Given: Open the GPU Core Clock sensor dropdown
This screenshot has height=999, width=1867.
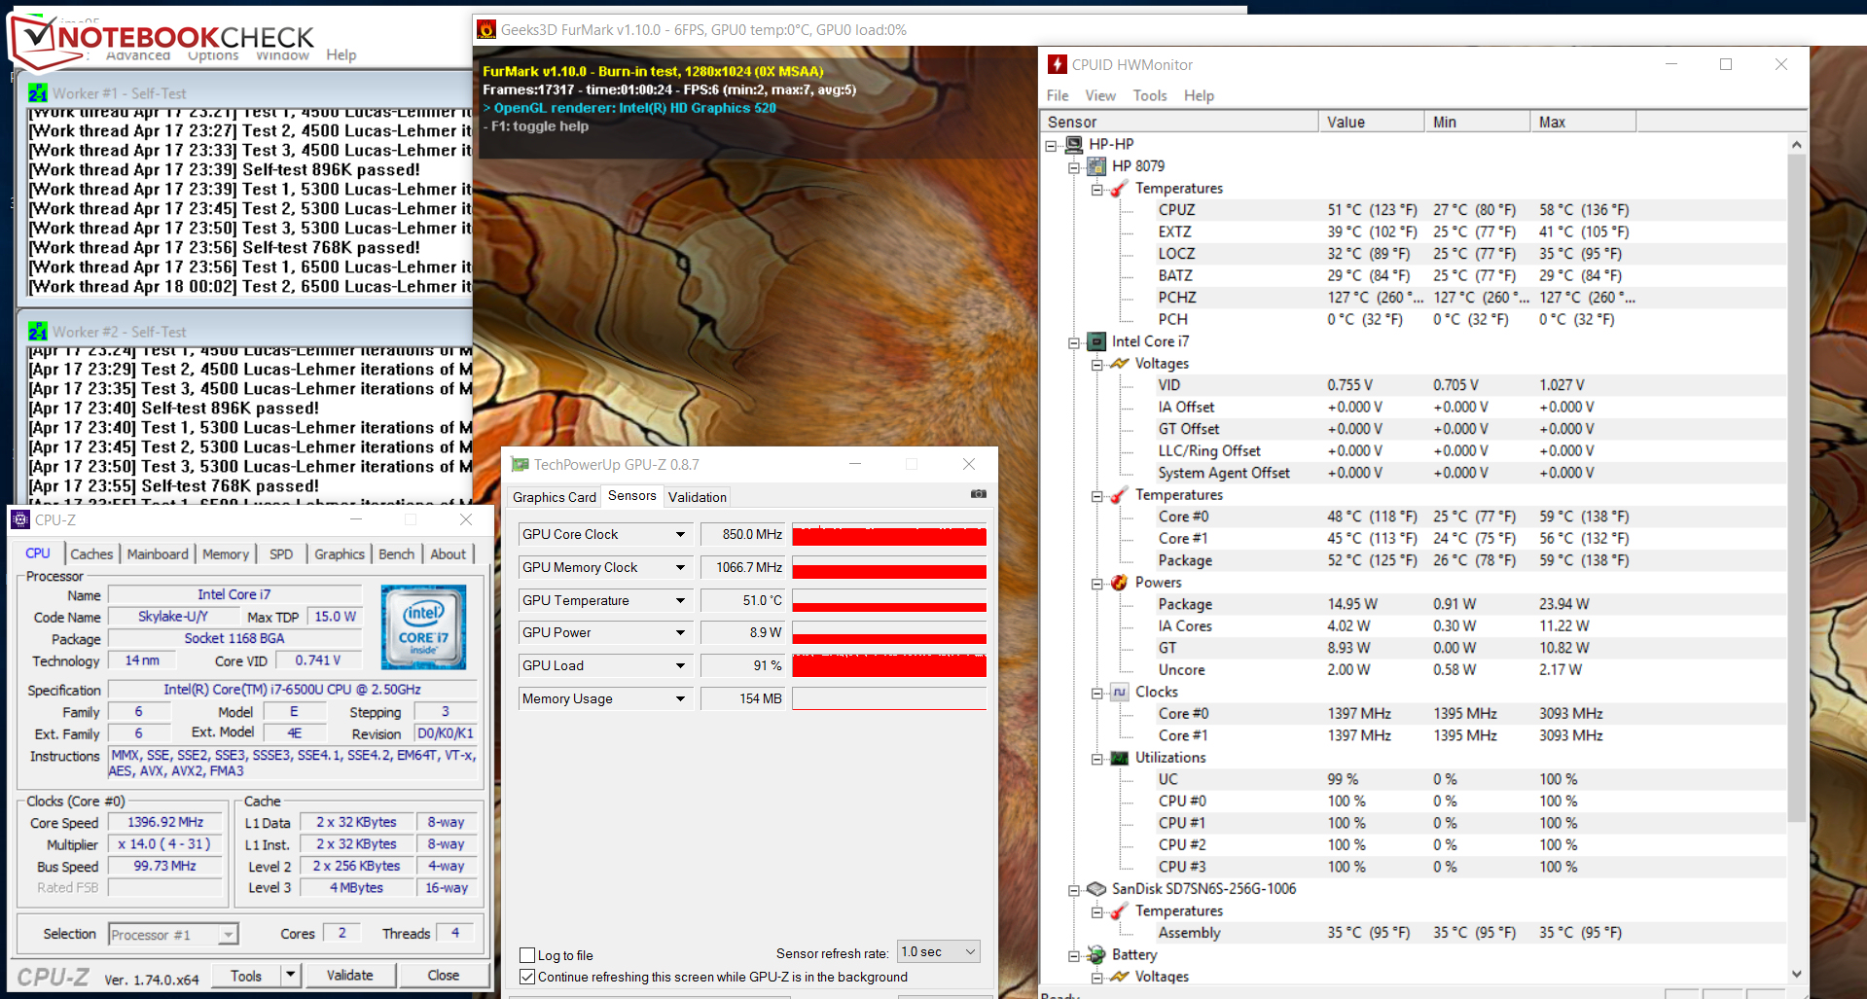Looking at the screenshot, I should point(680,534).
